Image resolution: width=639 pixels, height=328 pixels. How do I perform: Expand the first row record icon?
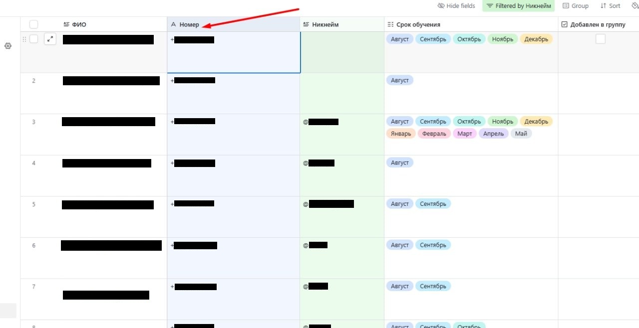click(50, 39)
